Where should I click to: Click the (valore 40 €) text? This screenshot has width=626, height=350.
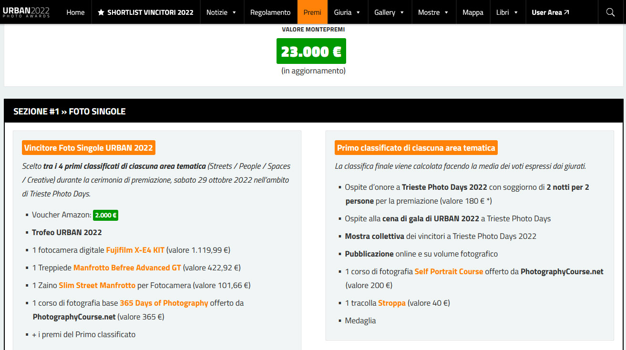tap(429, 303)
